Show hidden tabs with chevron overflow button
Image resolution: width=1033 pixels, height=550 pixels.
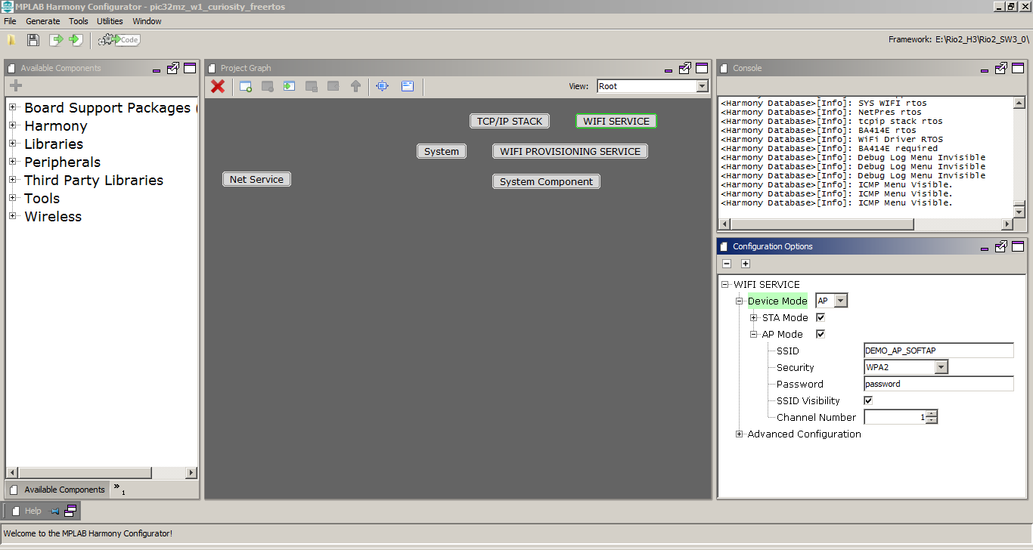click(x=119, y=489)
